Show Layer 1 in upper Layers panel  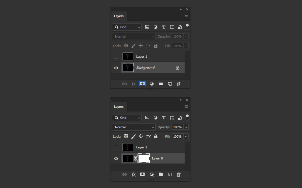tap(116, 56)
